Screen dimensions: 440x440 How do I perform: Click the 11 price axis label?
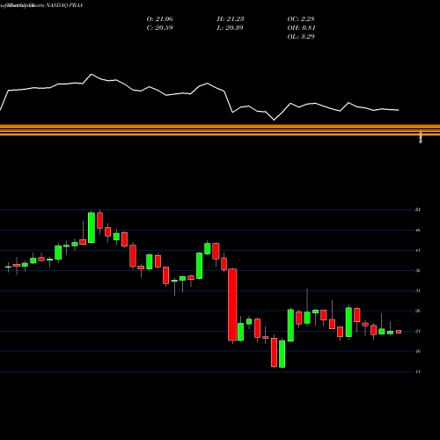pyautogui.click(x=418, y=371)
